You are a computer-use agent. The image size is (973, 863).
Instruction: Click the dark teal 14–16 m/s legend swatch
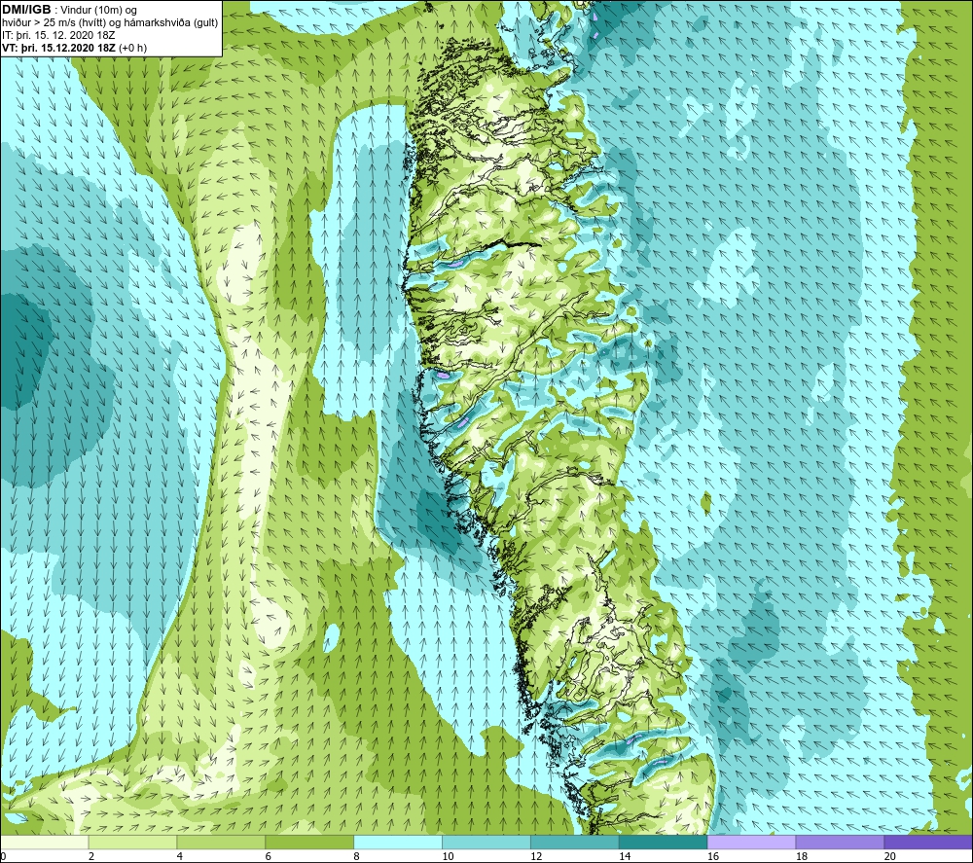[x=664, y=842]
